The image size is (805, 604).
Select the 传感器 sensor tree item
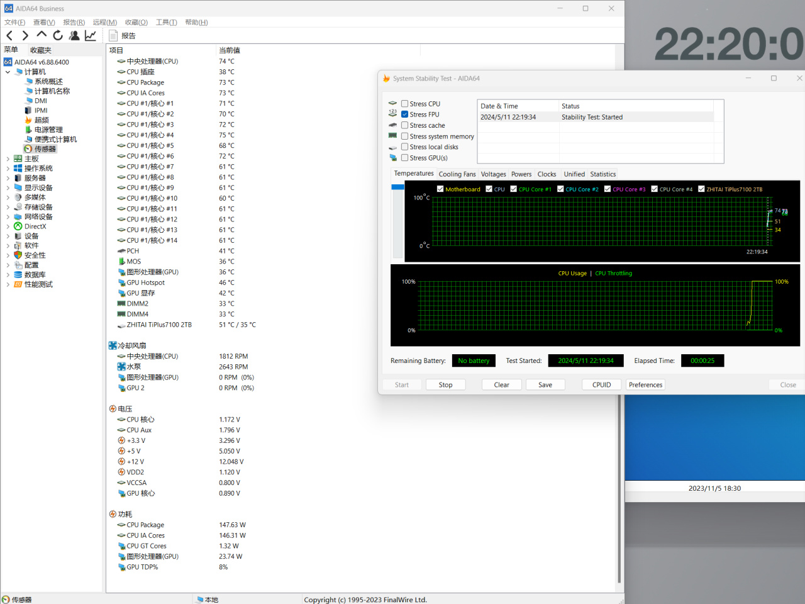(x=45, y=149)
